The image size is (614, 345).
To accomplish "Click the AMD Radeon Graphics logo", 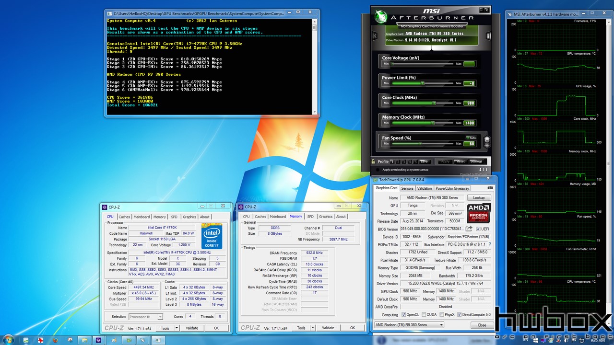I will [479, 213].
